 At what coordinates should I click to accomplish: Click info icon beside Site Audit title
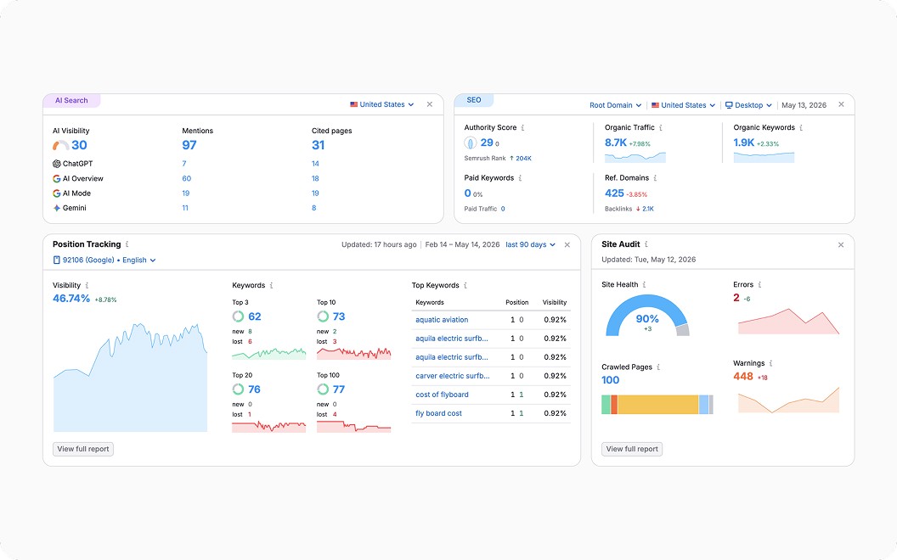click(x=646, y=244)
